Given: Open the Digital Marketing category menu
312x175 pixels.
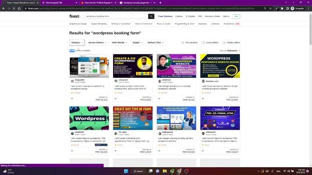Looking at the screenshot, I should click(x=99, y=24).
